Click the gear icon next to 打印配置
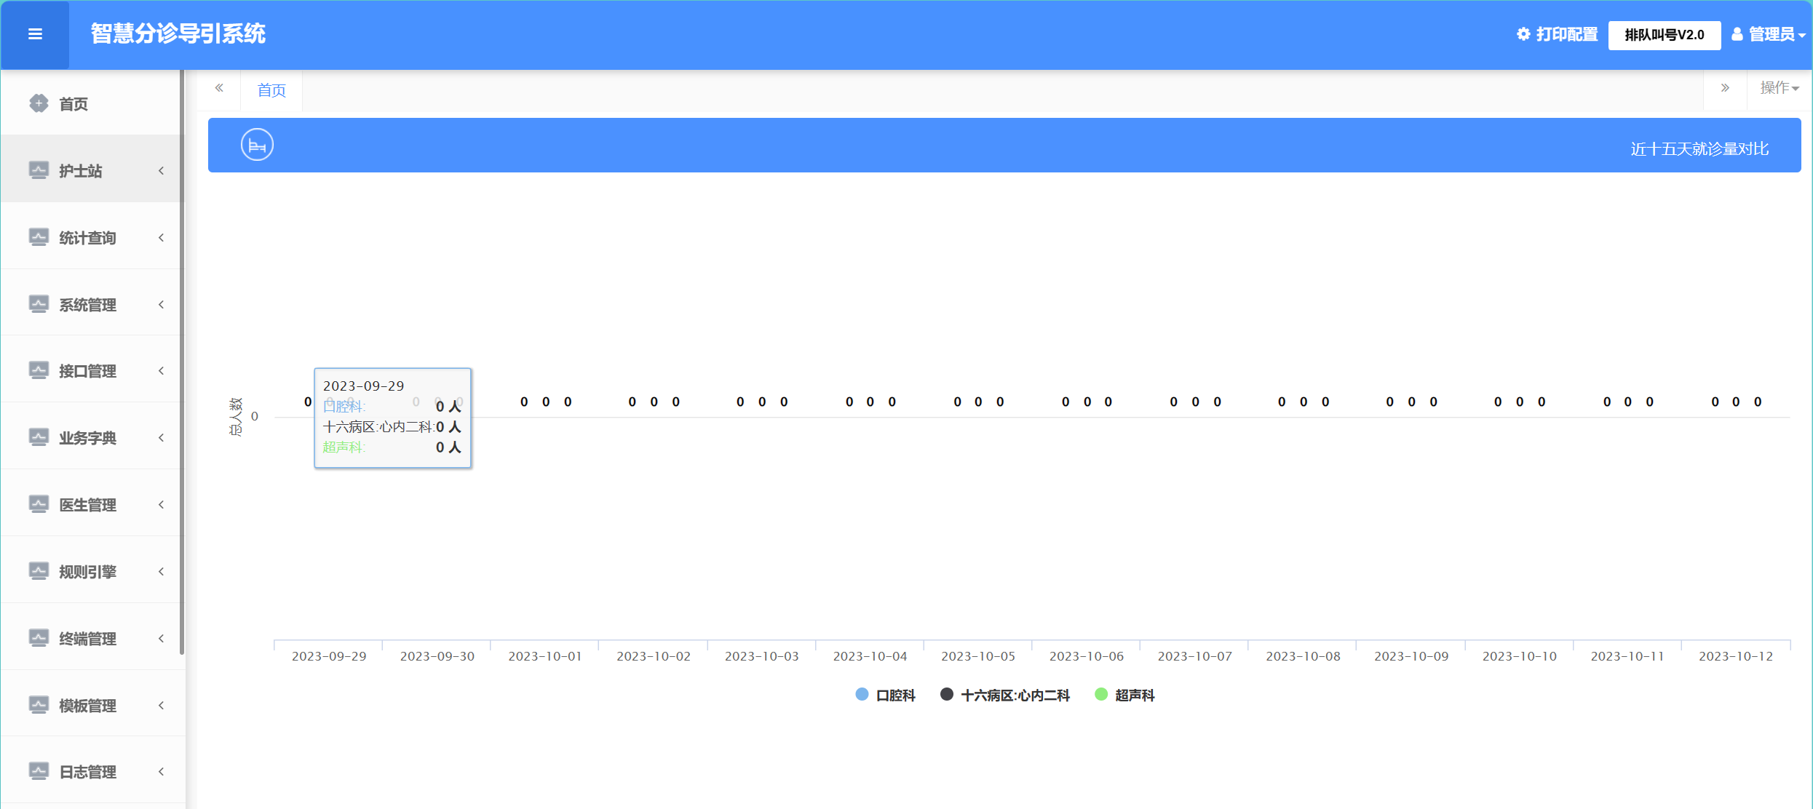1813x809 pixels. coord(1523,34)
